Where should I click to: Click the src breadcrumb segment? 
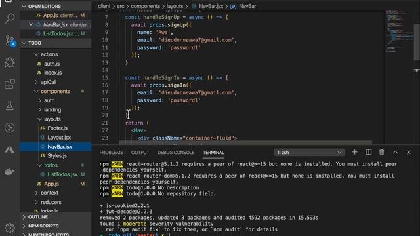pyautogui.click(x=121, y=6)
